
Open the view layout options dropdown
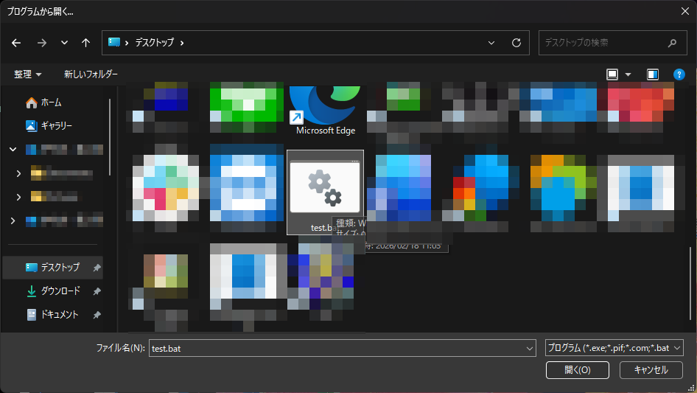pyautogui.click(x=628, y=74)
